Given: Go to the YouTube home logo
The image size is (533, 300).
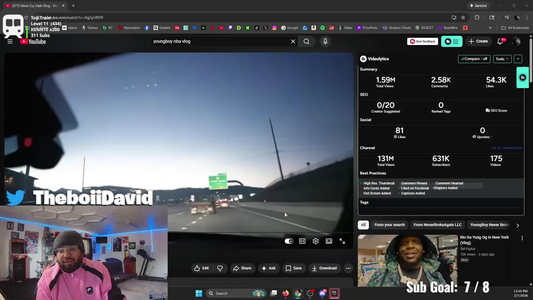Looking at the screenshot, I should pos(33,41).
